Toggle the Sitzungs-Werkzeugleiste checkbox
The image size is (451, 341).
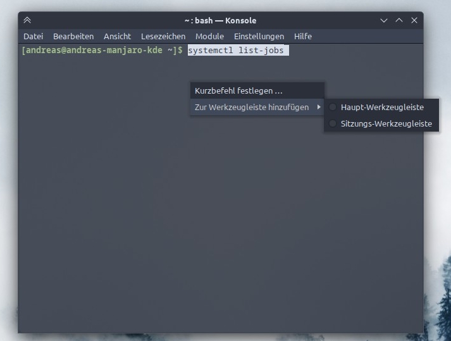pyautogui.click(x=333, y=123)
